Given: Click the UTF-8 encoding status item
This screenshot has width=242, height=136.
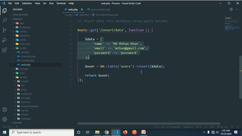Looking at the screenshot, I should pyautogui.click(x=199, y=127).
